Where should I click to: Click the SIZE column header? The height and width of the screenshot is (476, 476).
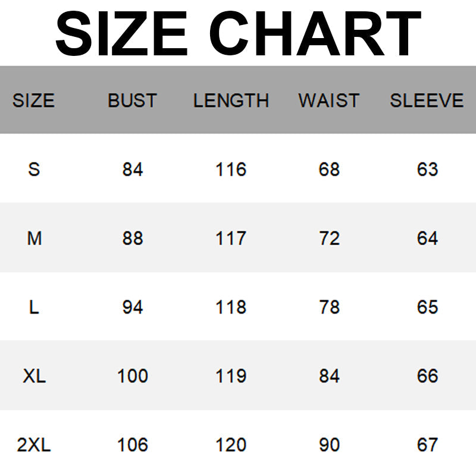point(33,101)
